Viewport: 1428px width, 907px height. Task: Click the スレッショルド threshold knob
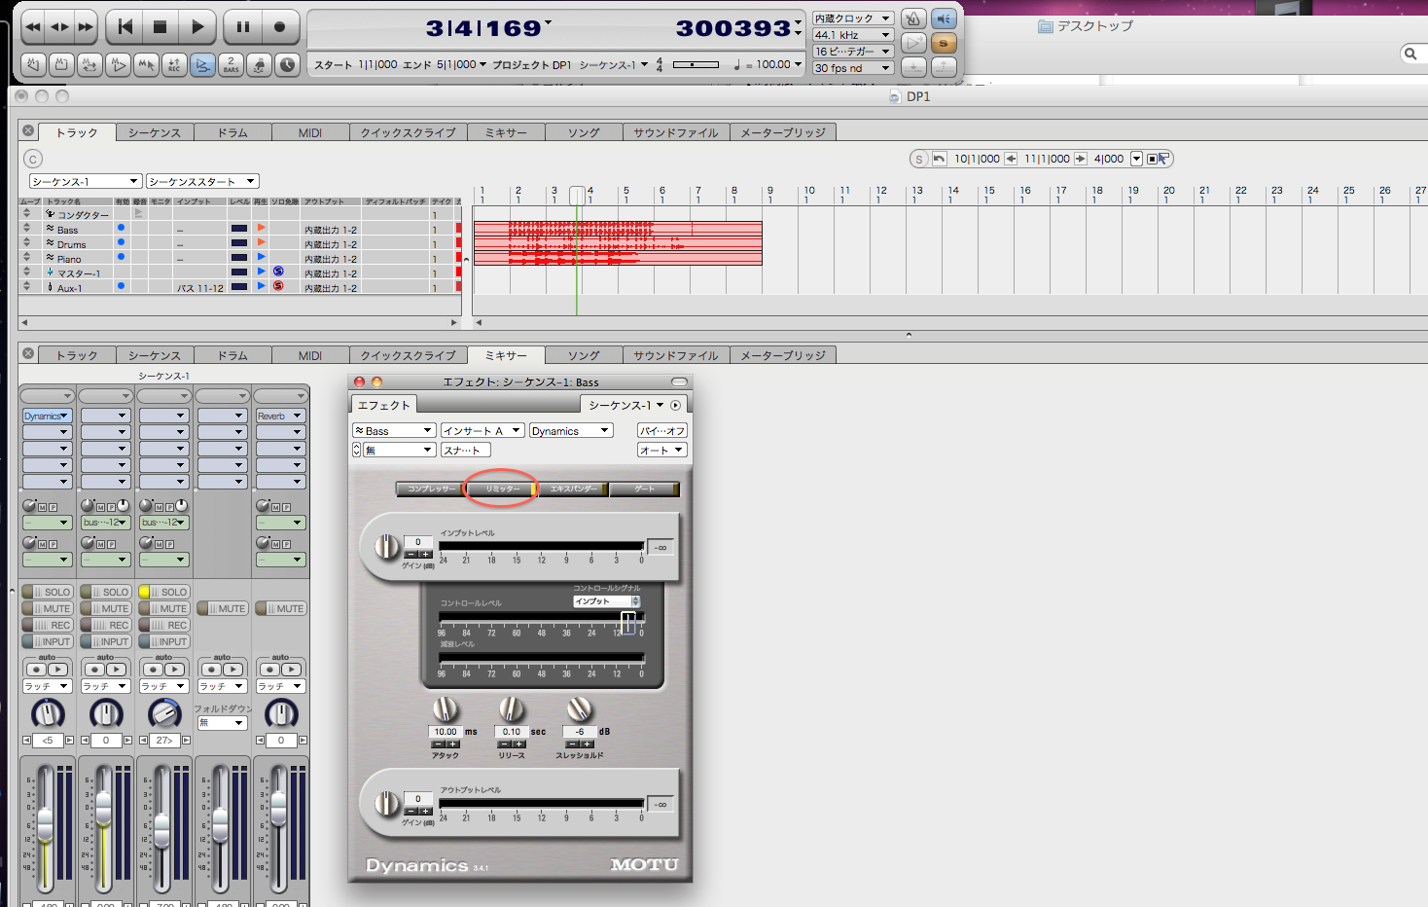579,709
